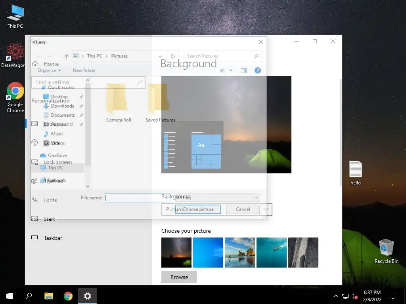Select Music in Open dialog navigation
Image resolution: width=406 pixels, height=304 pixels.
(57, 134)
